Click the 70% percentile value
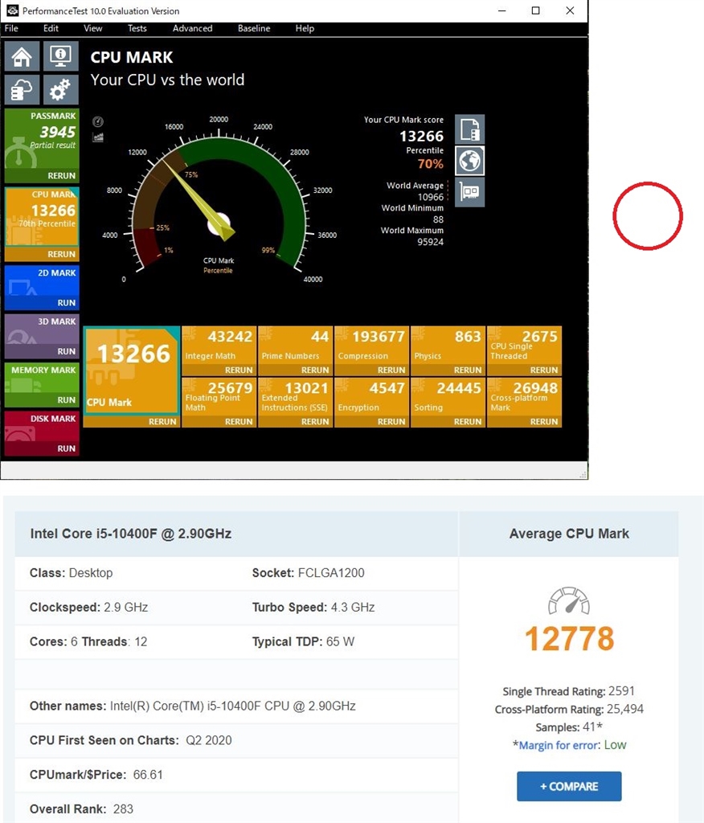 (431, 164)
